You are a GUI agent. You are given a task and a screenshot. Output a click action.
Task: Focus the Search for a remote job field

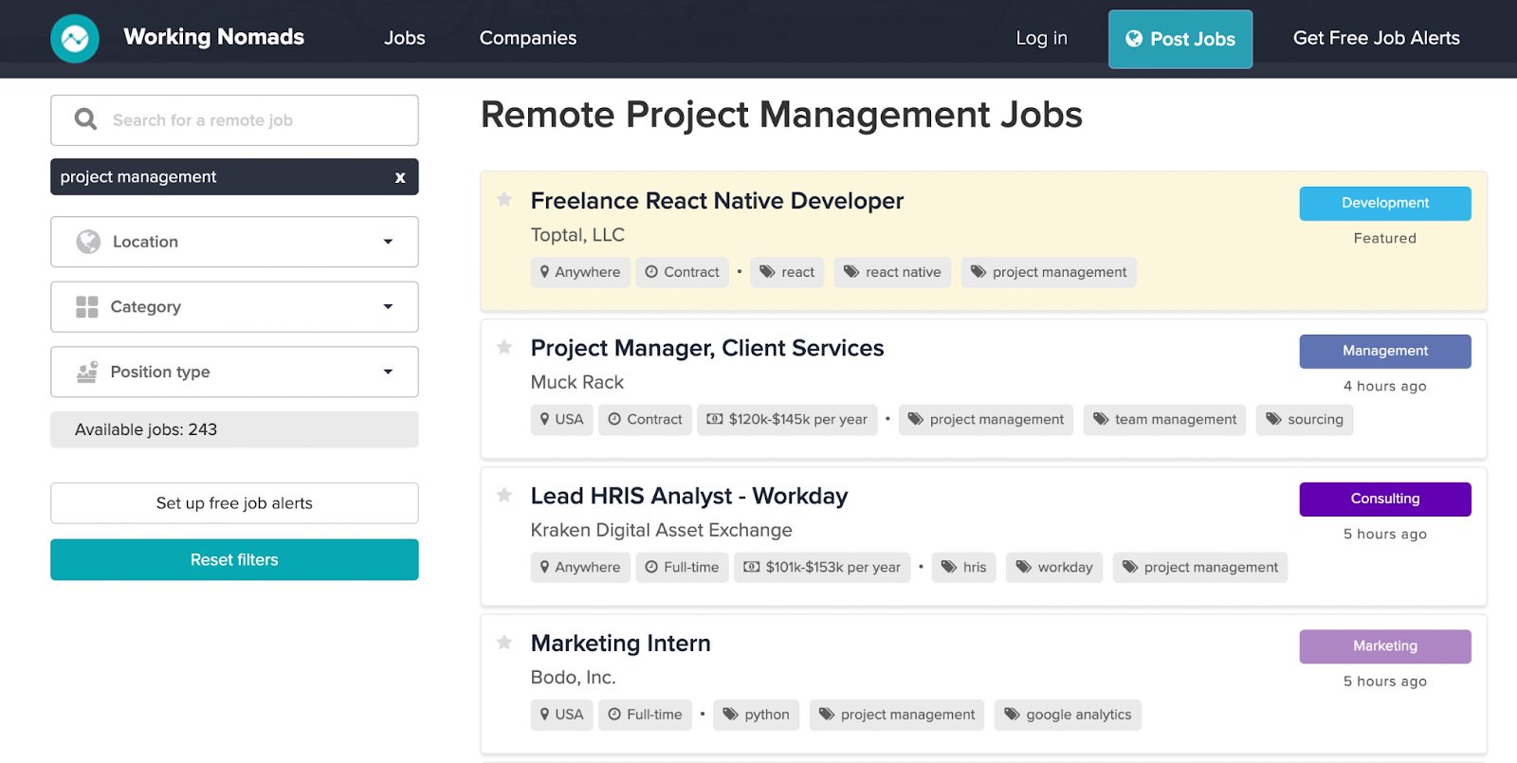click(234, 120)
